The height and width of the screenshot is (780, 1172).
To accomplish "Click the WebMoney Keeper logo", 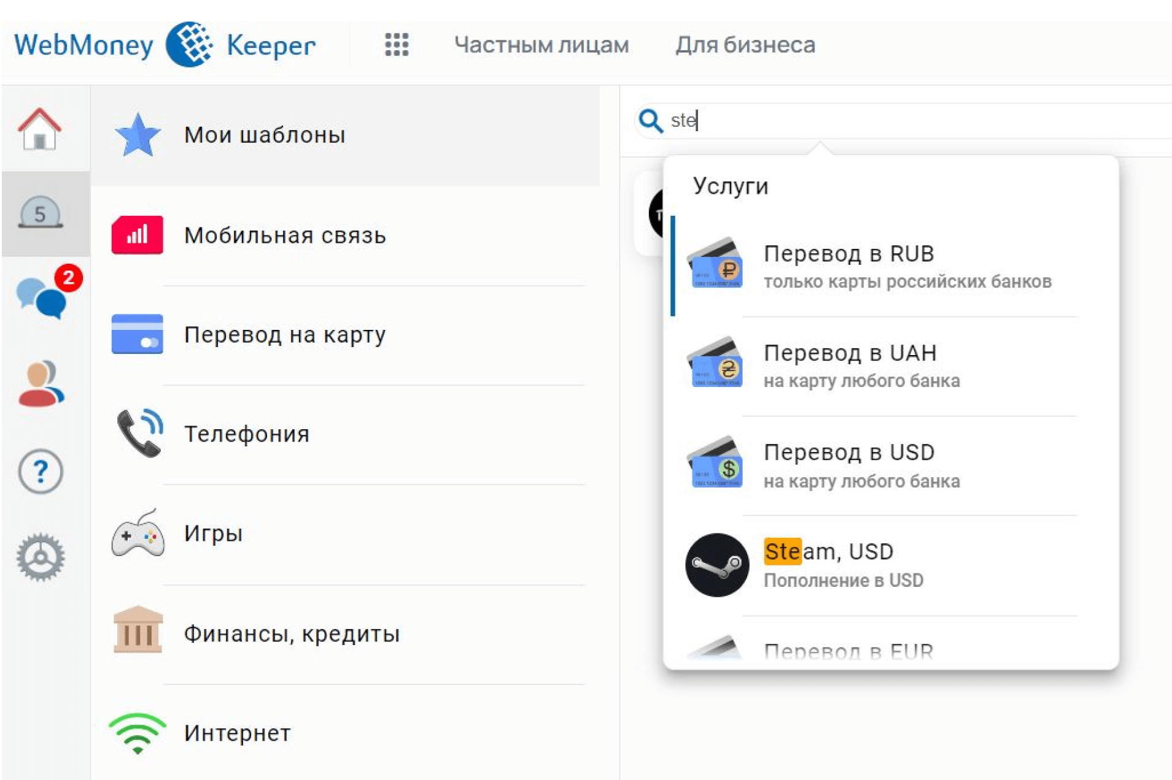I will pyautogui.click(x=165, y=45).
